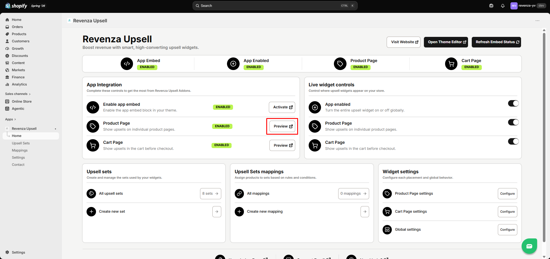Click the page vertical scrollbar

544,137
